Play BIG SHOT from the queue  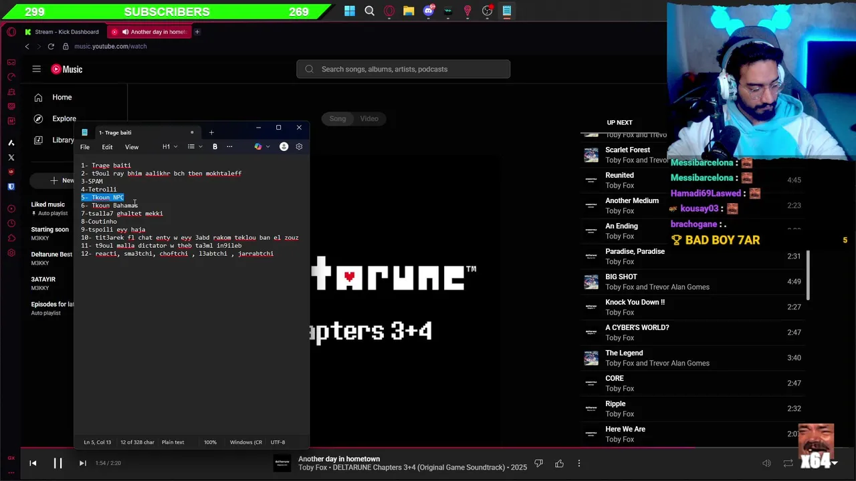tap(692, 282)
